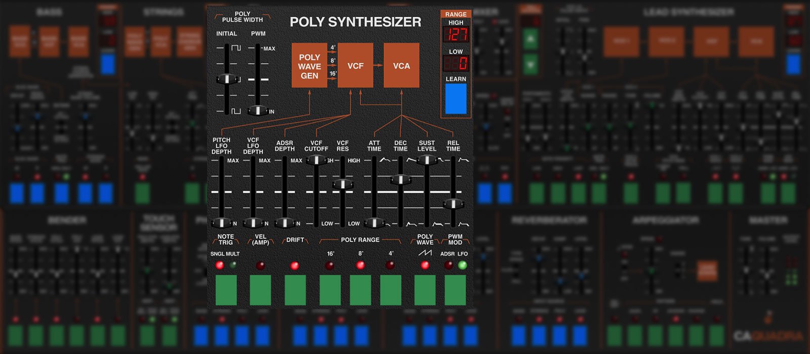Click the orange VCA block
The height and width of the screenshot is (354, 810).
[401, 66]
